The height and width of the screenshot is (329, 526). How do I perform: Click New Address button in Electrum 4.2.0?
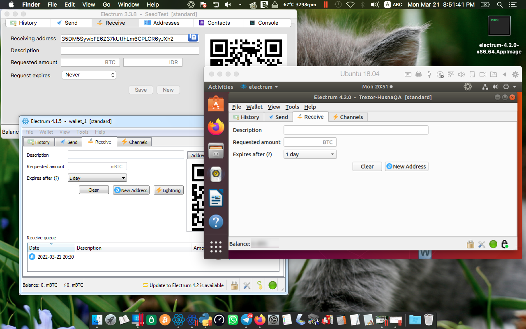coord(406,167)
